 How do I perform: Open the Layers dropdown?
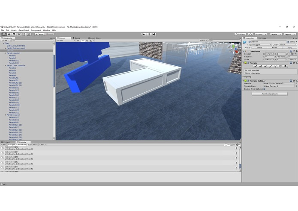click(x=276, y=34)
